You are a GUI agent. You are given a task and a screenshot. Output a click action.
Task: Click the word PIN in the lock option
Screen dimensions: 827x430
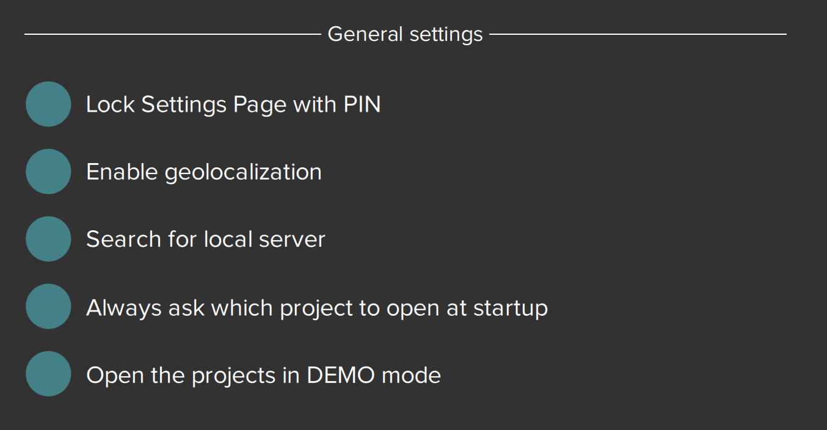(362, 104)
